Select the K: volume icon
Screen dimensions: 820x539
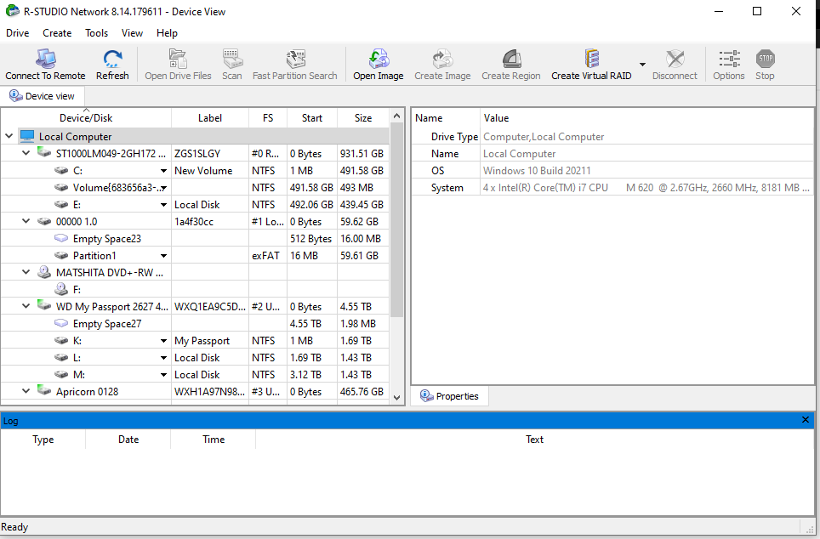point(61,340)
